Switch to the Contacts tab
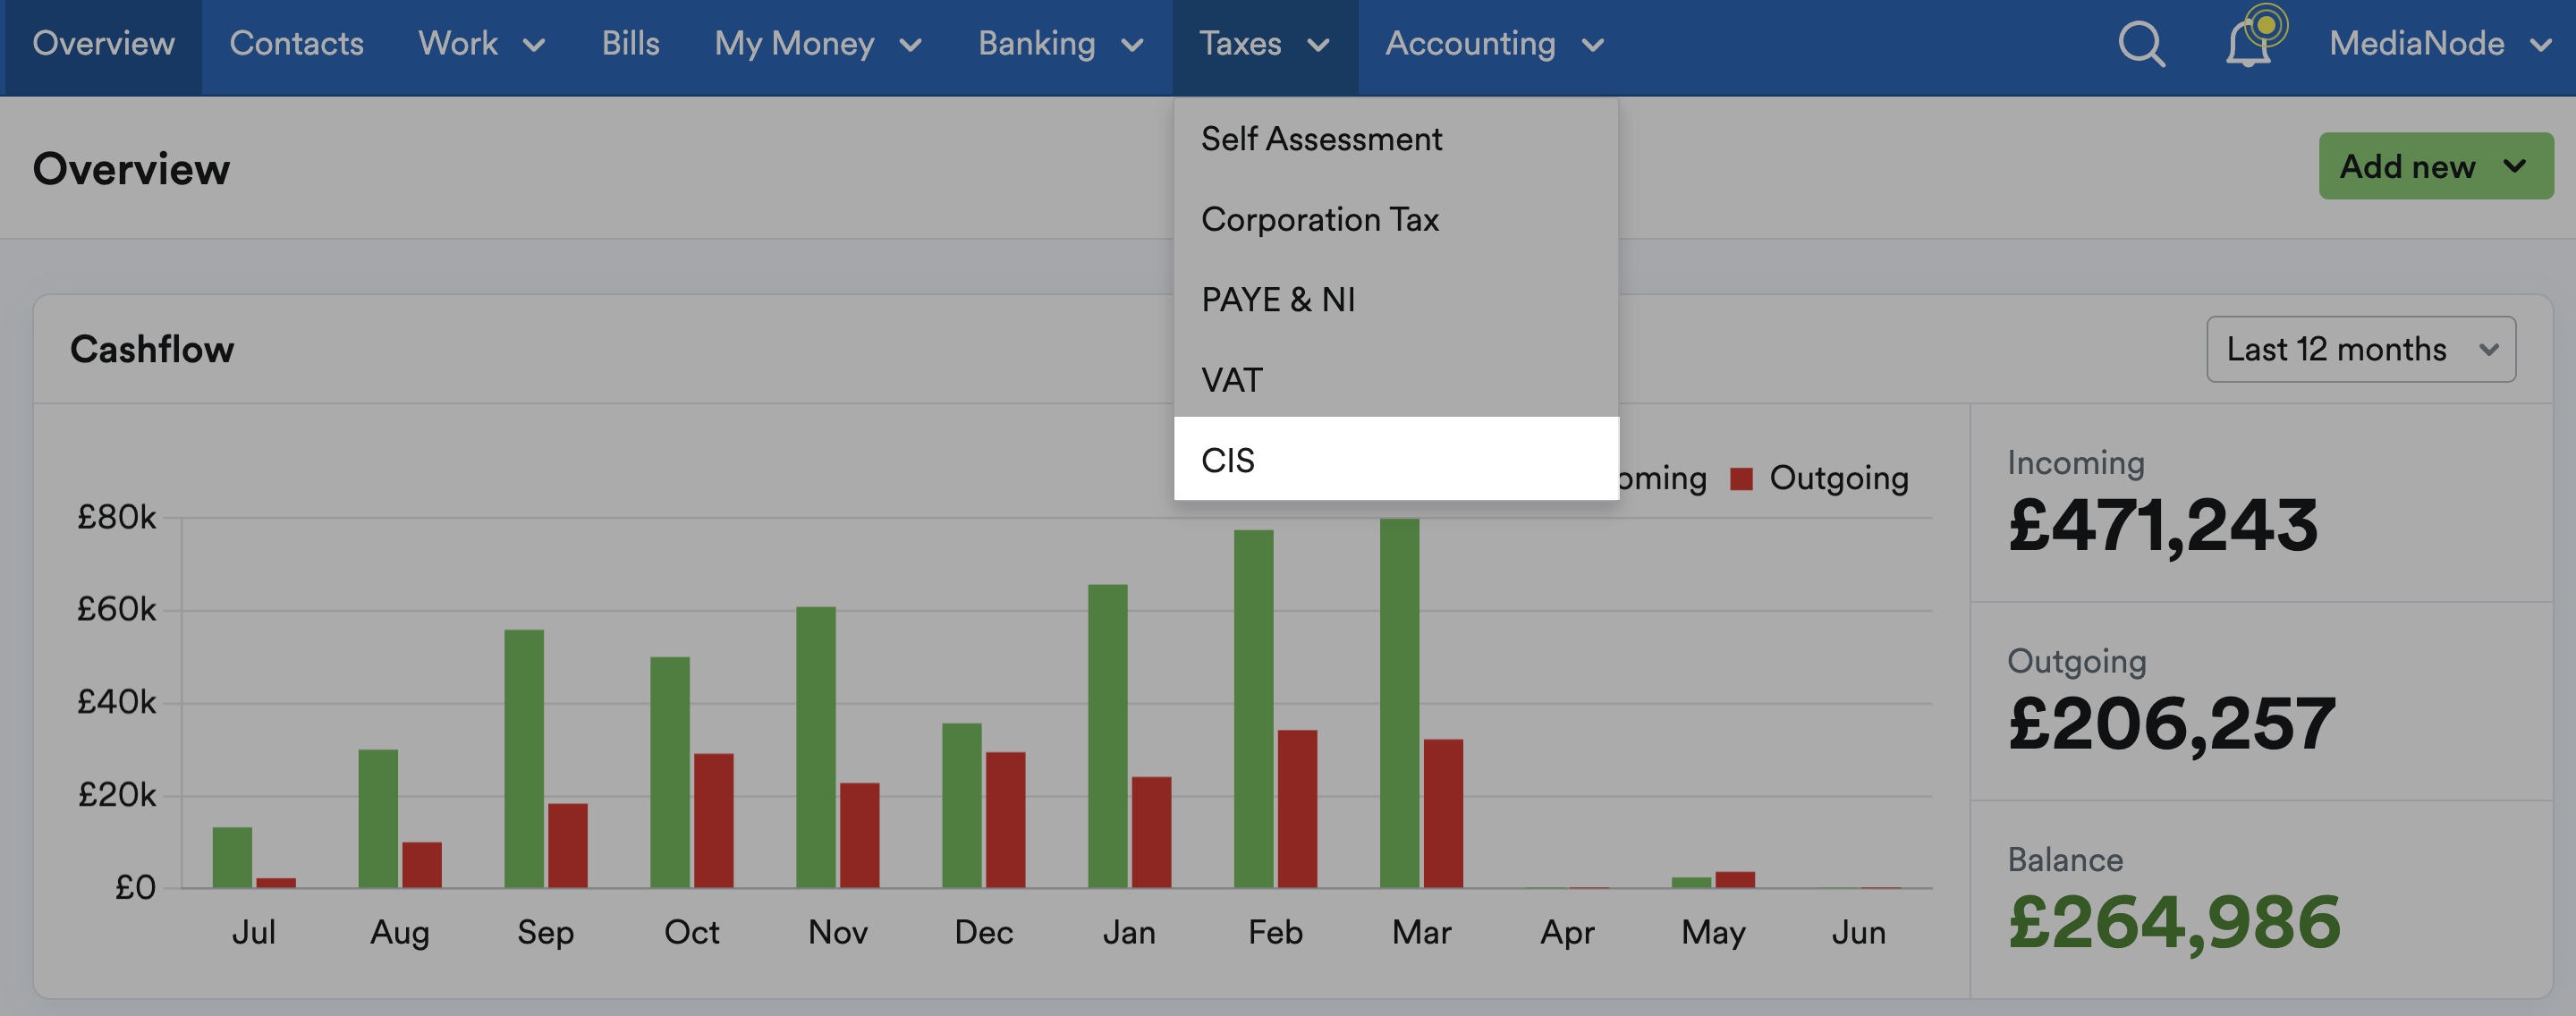 296,44
